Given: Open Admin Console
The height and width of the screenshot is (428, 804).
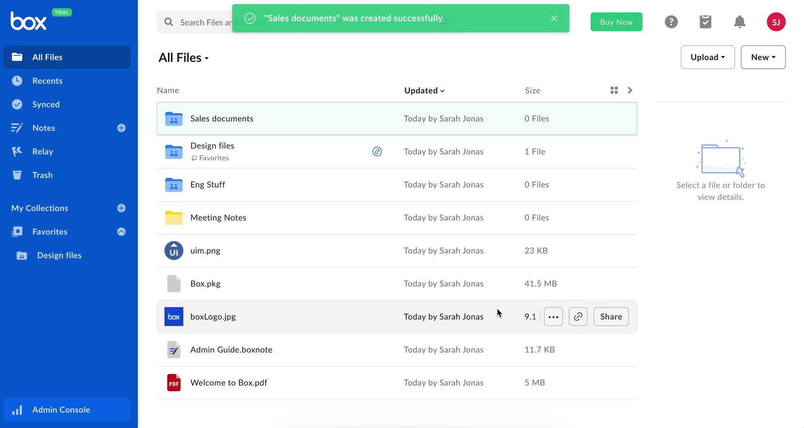Looking at the screenshot, I should tap(67, 410).
